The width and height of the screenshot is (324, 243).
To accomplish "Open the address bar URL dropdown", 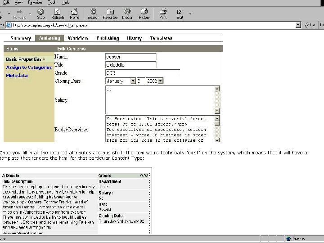I will [297, 25].
